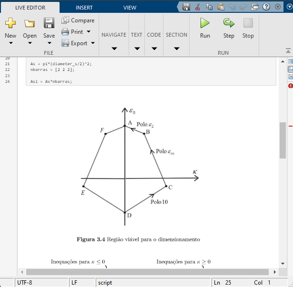Click line number 23 in gutter
Image resolution: width=293 pixels, height=287 pixels.
7,76
